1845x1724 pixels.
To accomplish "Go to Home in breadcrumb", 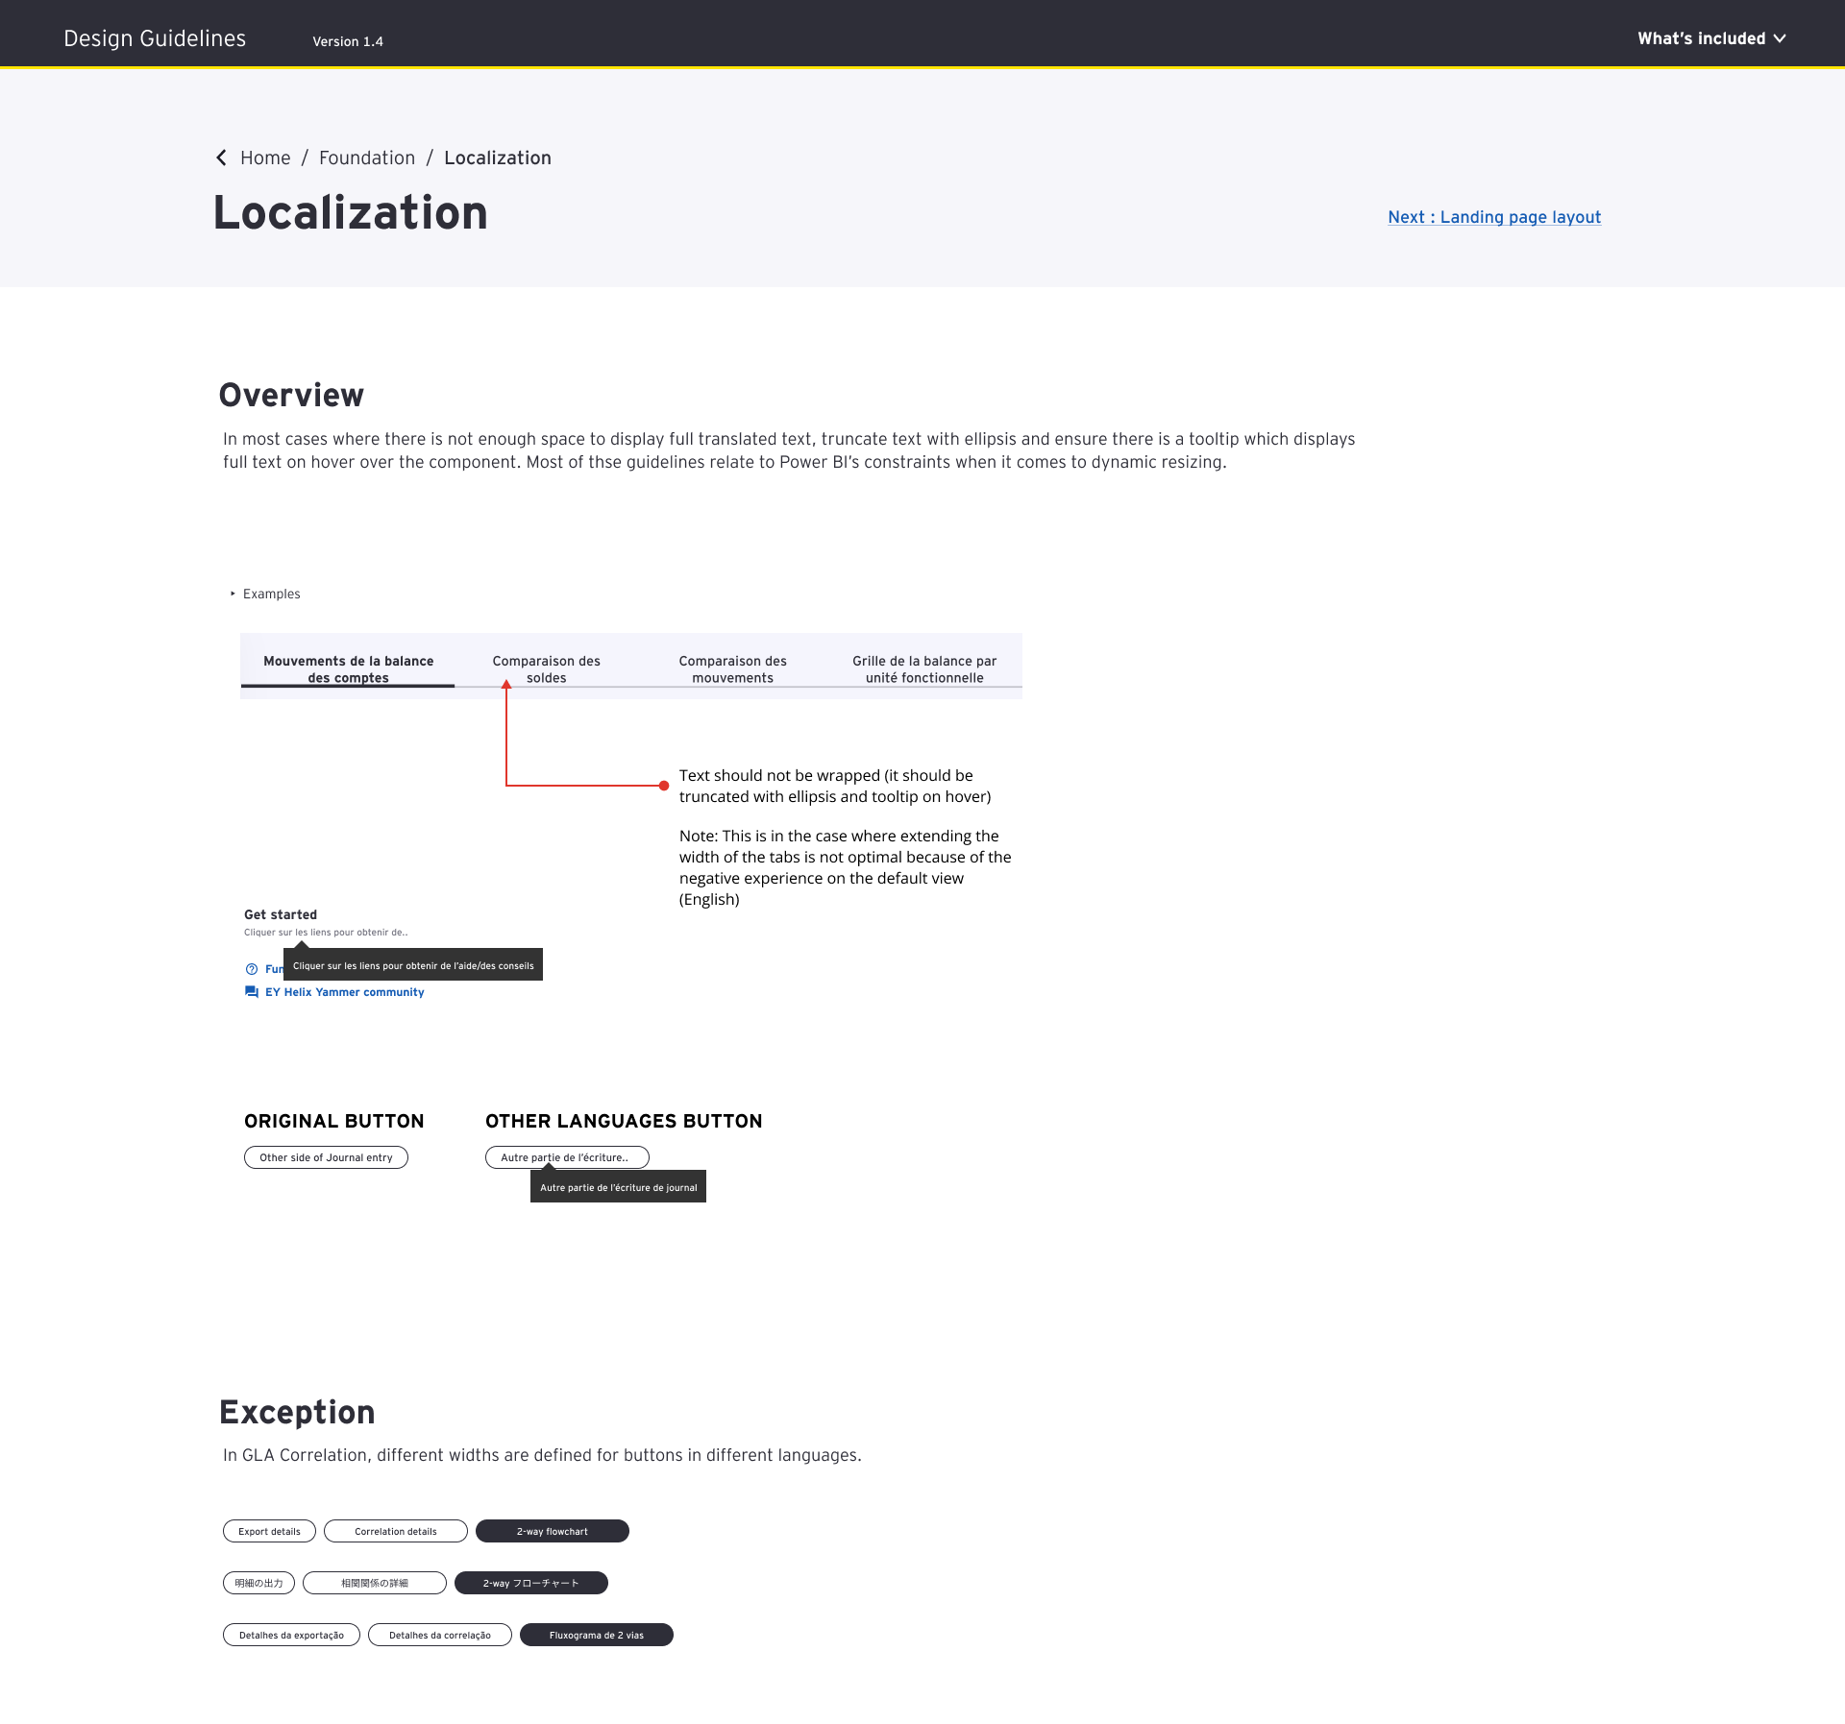I will (265, 158).
